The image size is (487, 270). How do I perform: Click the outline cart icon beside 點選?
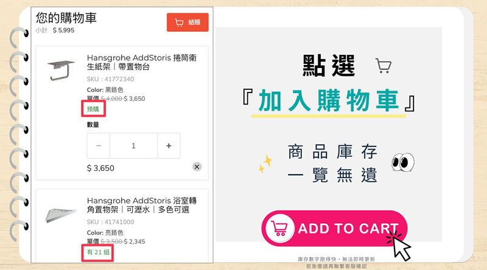coord(384,66)
